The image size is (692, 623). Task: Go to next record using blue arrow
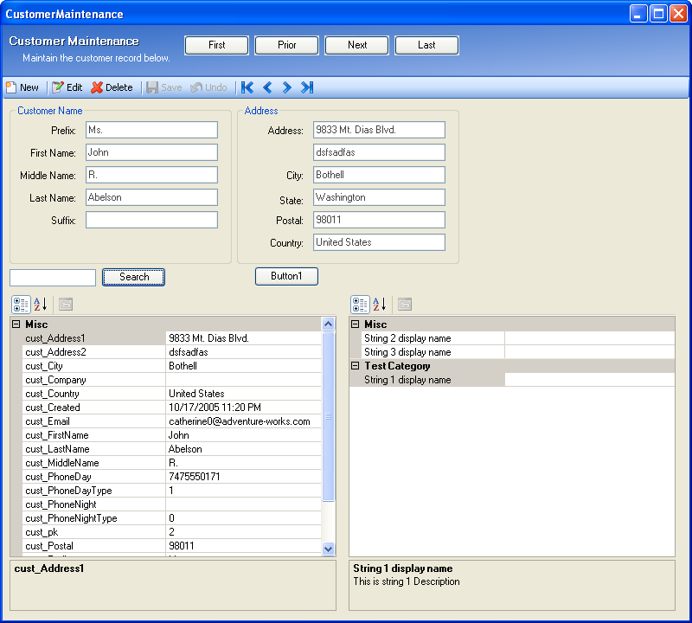(x=287, y=87)
